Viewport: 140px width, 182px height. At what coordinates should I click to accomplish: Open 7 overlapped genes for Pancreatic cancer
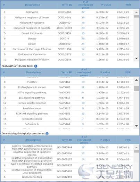tap(83, 119)
